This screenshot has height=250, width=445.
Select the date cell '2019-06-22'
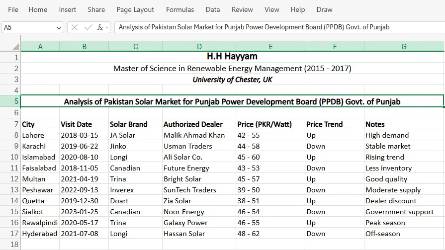pos(84,146)
